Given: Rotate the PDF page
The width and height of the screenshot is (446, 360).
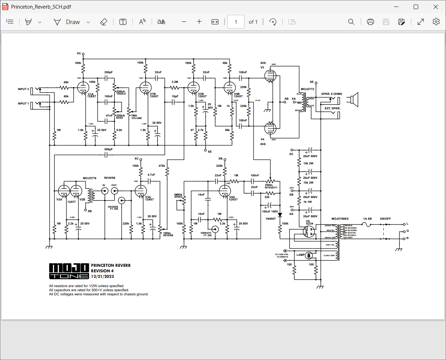Looking at the screenshot, I should tap(273, 22).
